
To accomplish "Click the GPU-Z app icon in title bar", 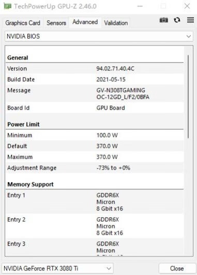I will pos(8,6).
